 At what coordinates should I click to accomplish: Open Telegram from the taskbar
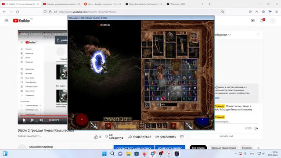tap(152, 154)
